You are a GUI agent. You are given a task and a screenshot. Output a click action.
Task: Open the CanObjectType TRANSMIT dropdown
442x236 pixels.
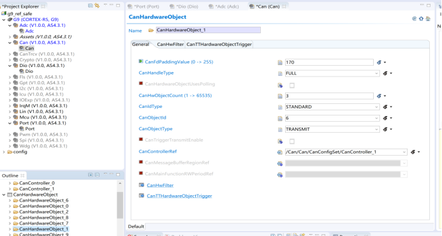[x=376, y=129]
